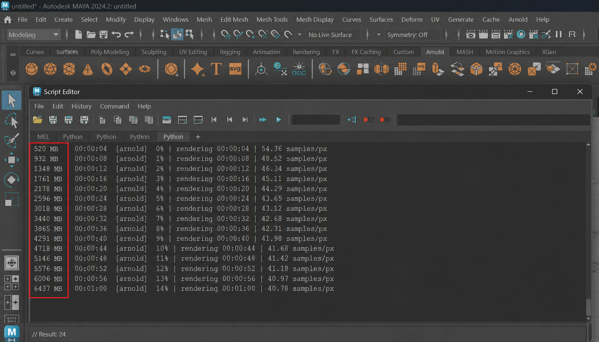Click the Maya M icon at bottom left
This screenshot has height=342, width=599.
[x=12, y=333]
